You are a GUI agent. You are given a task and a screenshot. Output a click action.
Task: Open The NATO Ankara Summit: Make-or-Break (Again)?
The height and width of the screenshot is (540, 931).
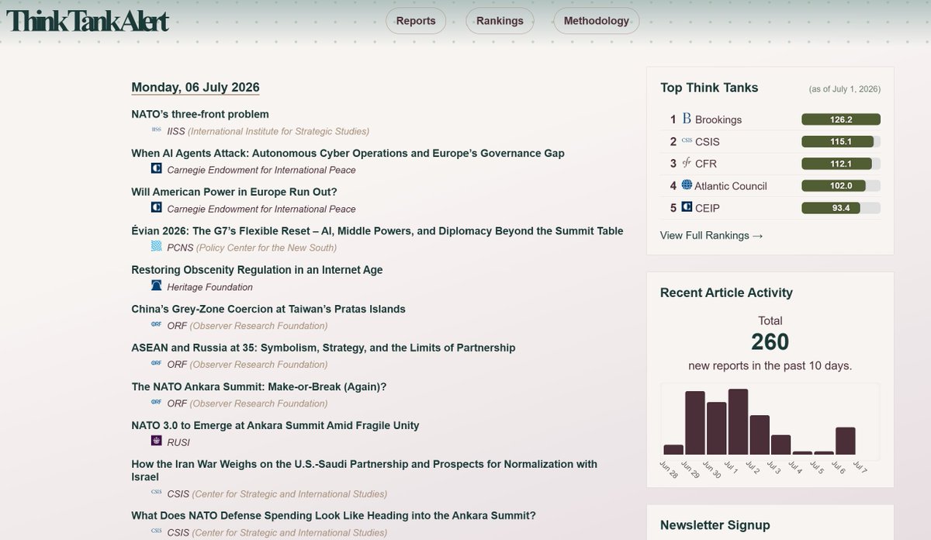(259, 386)
